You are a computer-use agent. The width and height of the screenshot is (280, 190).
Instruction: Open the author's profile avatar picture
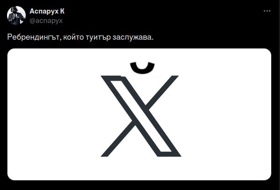(16, 15)
